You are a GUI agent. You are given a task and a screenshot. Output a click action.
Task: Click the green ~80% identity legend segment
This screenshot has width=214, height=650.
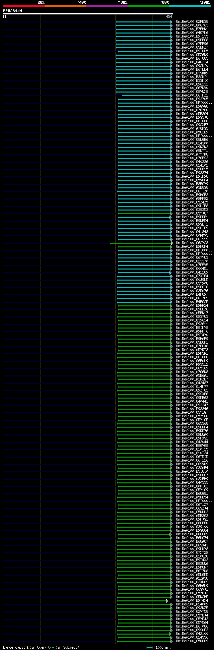tap(148, 6)
